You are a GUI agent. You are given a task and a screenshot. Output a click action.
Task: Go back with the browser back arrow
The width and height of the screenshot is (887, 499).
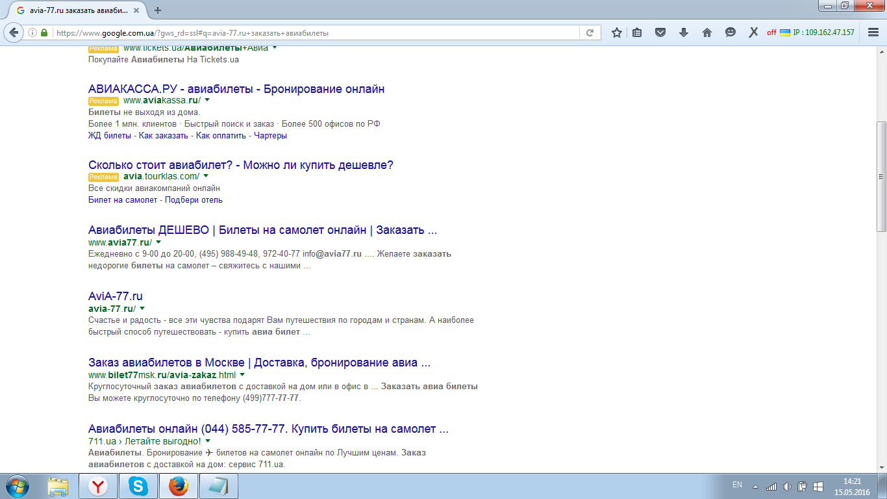click(14, 32)
